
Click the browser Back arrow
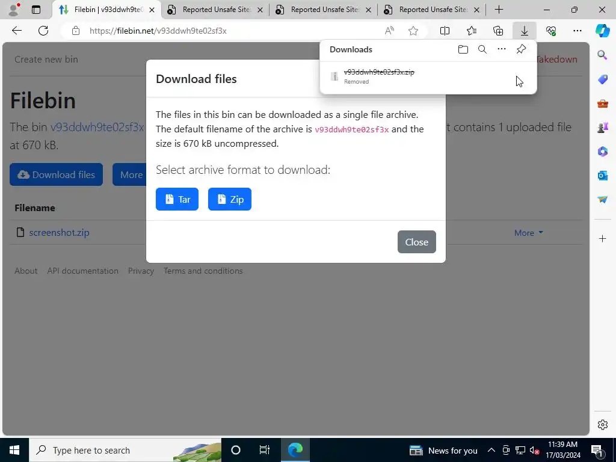pyautogui.click(x=16, y=31)
